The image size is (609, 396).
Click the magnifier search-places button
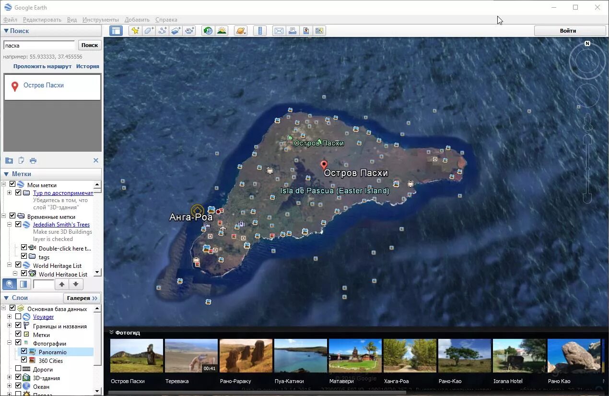click(x=10, y=284)
